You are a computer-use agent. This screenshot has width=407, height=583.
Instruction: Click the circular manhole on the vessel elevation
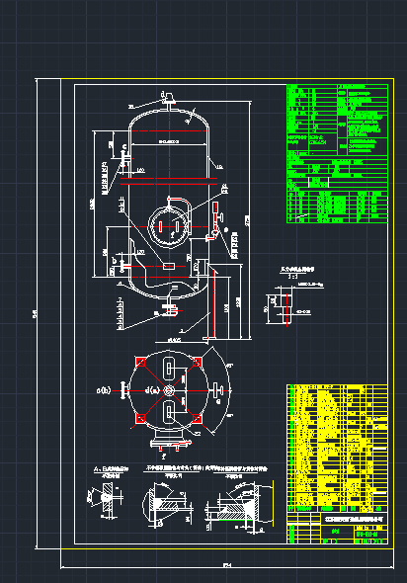169,227
